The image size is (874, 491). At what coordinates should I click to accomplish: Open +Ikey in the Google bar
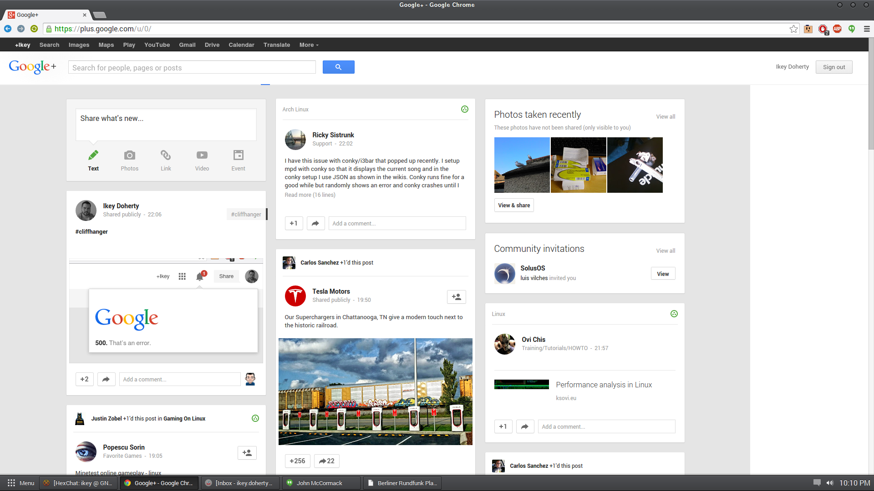[23, 45]
